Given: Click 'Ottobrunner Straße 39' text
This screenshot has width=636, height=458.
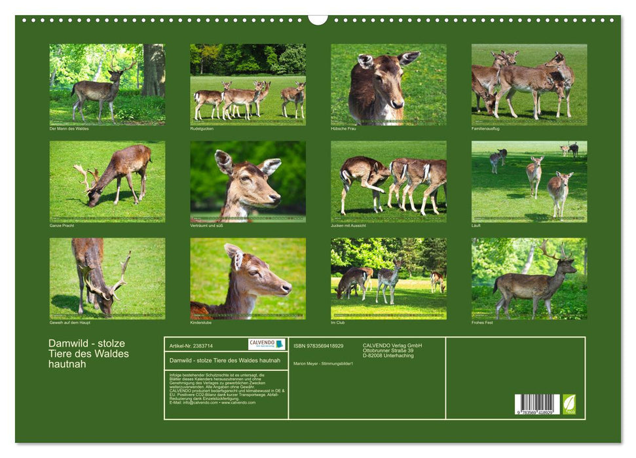Looking at the screenshot, I should [x=388, y=350].
